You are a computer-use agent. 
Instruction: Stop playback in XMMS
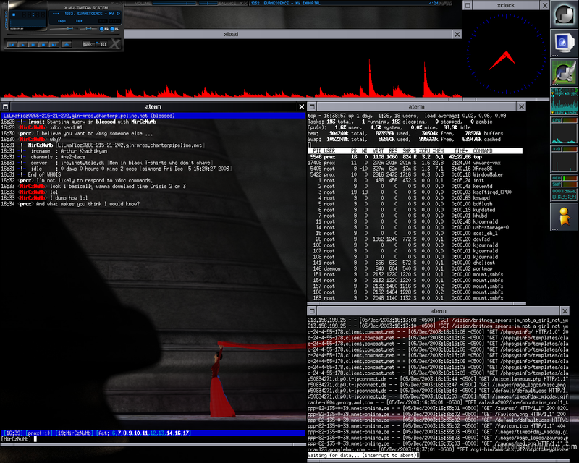point(43,45)
